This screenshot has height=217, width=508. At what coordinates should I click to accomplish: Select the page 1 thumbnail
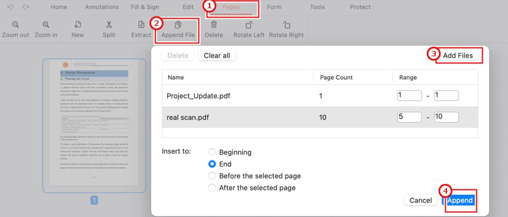(95, 126)
